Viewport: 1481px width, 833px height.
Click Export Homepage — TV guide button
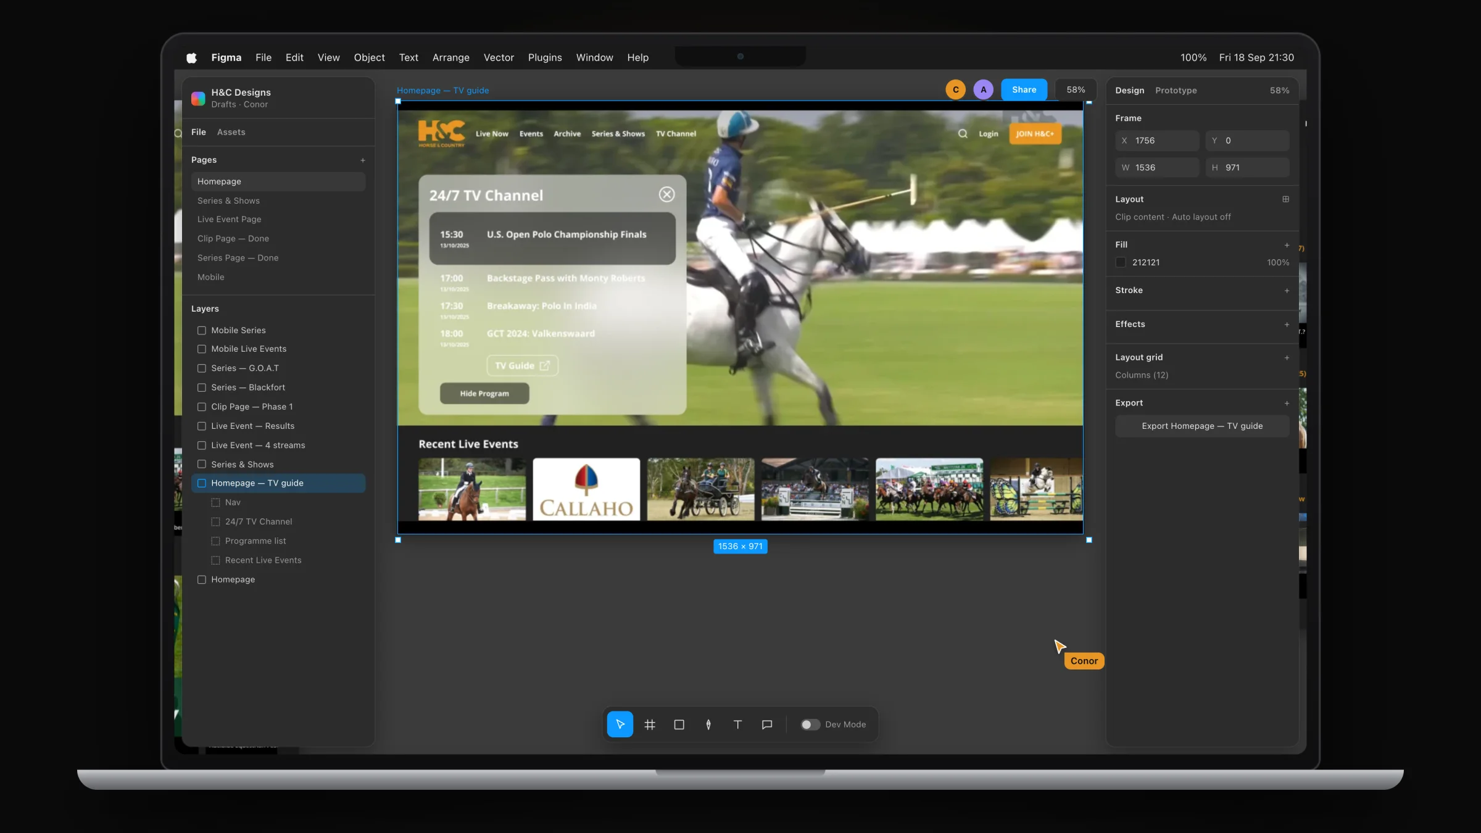click(x=1201, y=426)
